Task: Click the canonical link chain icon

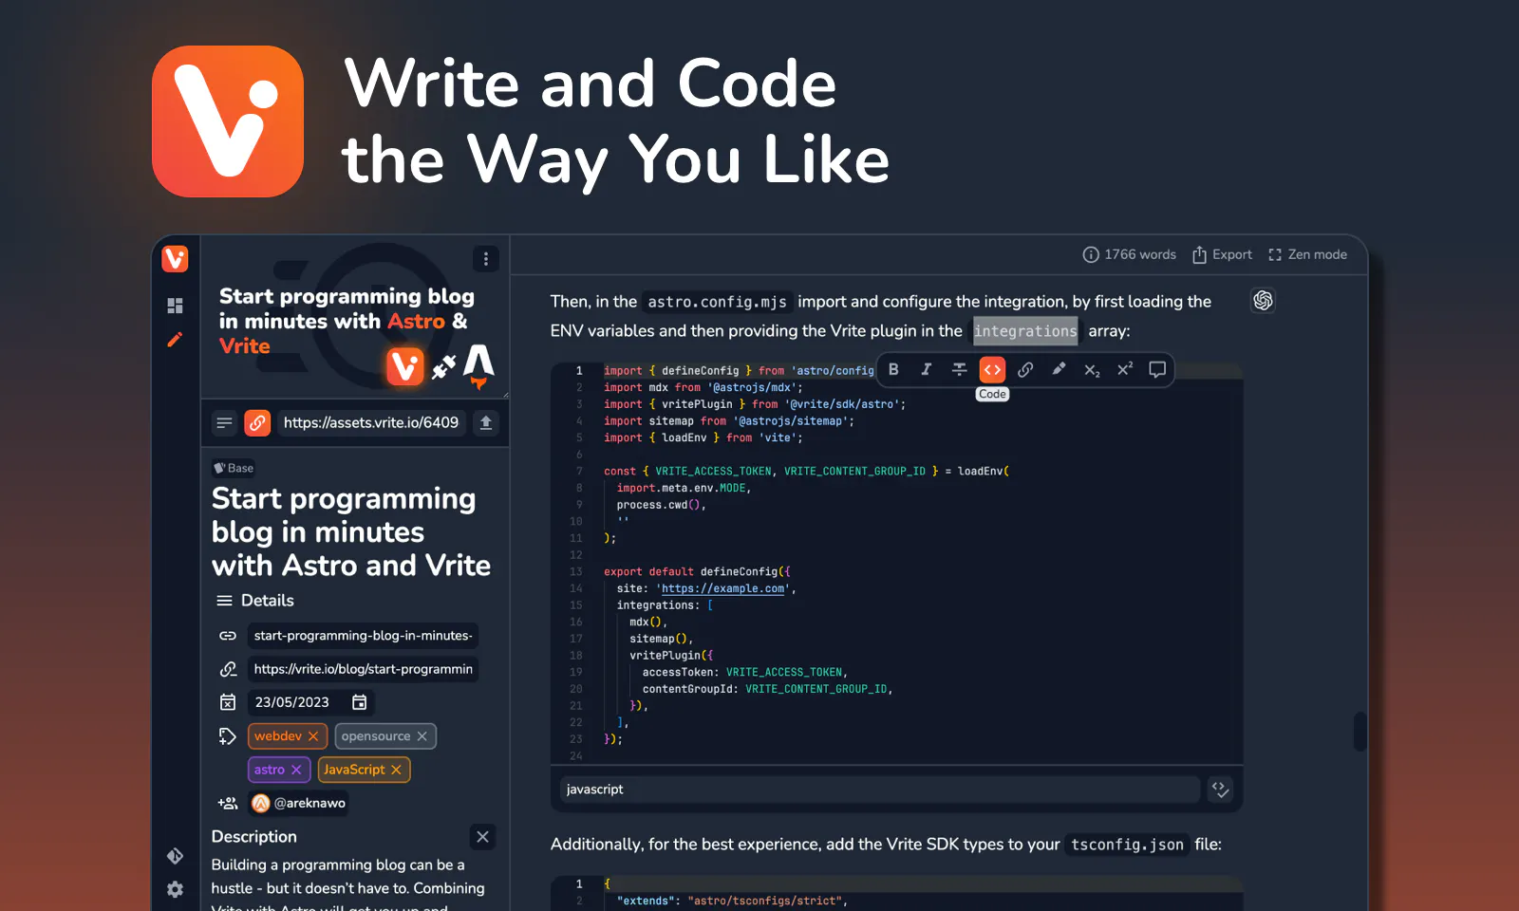Action: (228, 669)
